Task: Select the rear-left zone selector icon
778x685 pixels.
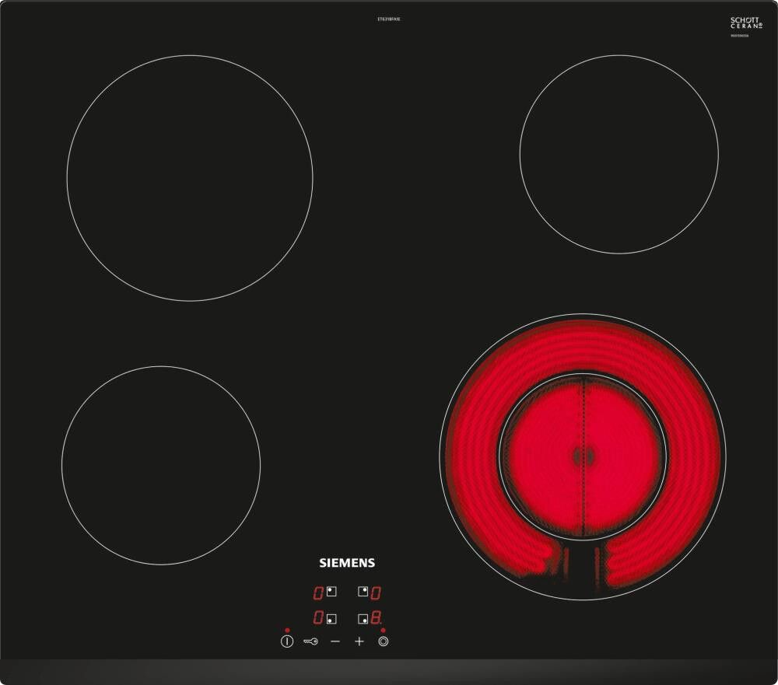Action: point(331,592)
